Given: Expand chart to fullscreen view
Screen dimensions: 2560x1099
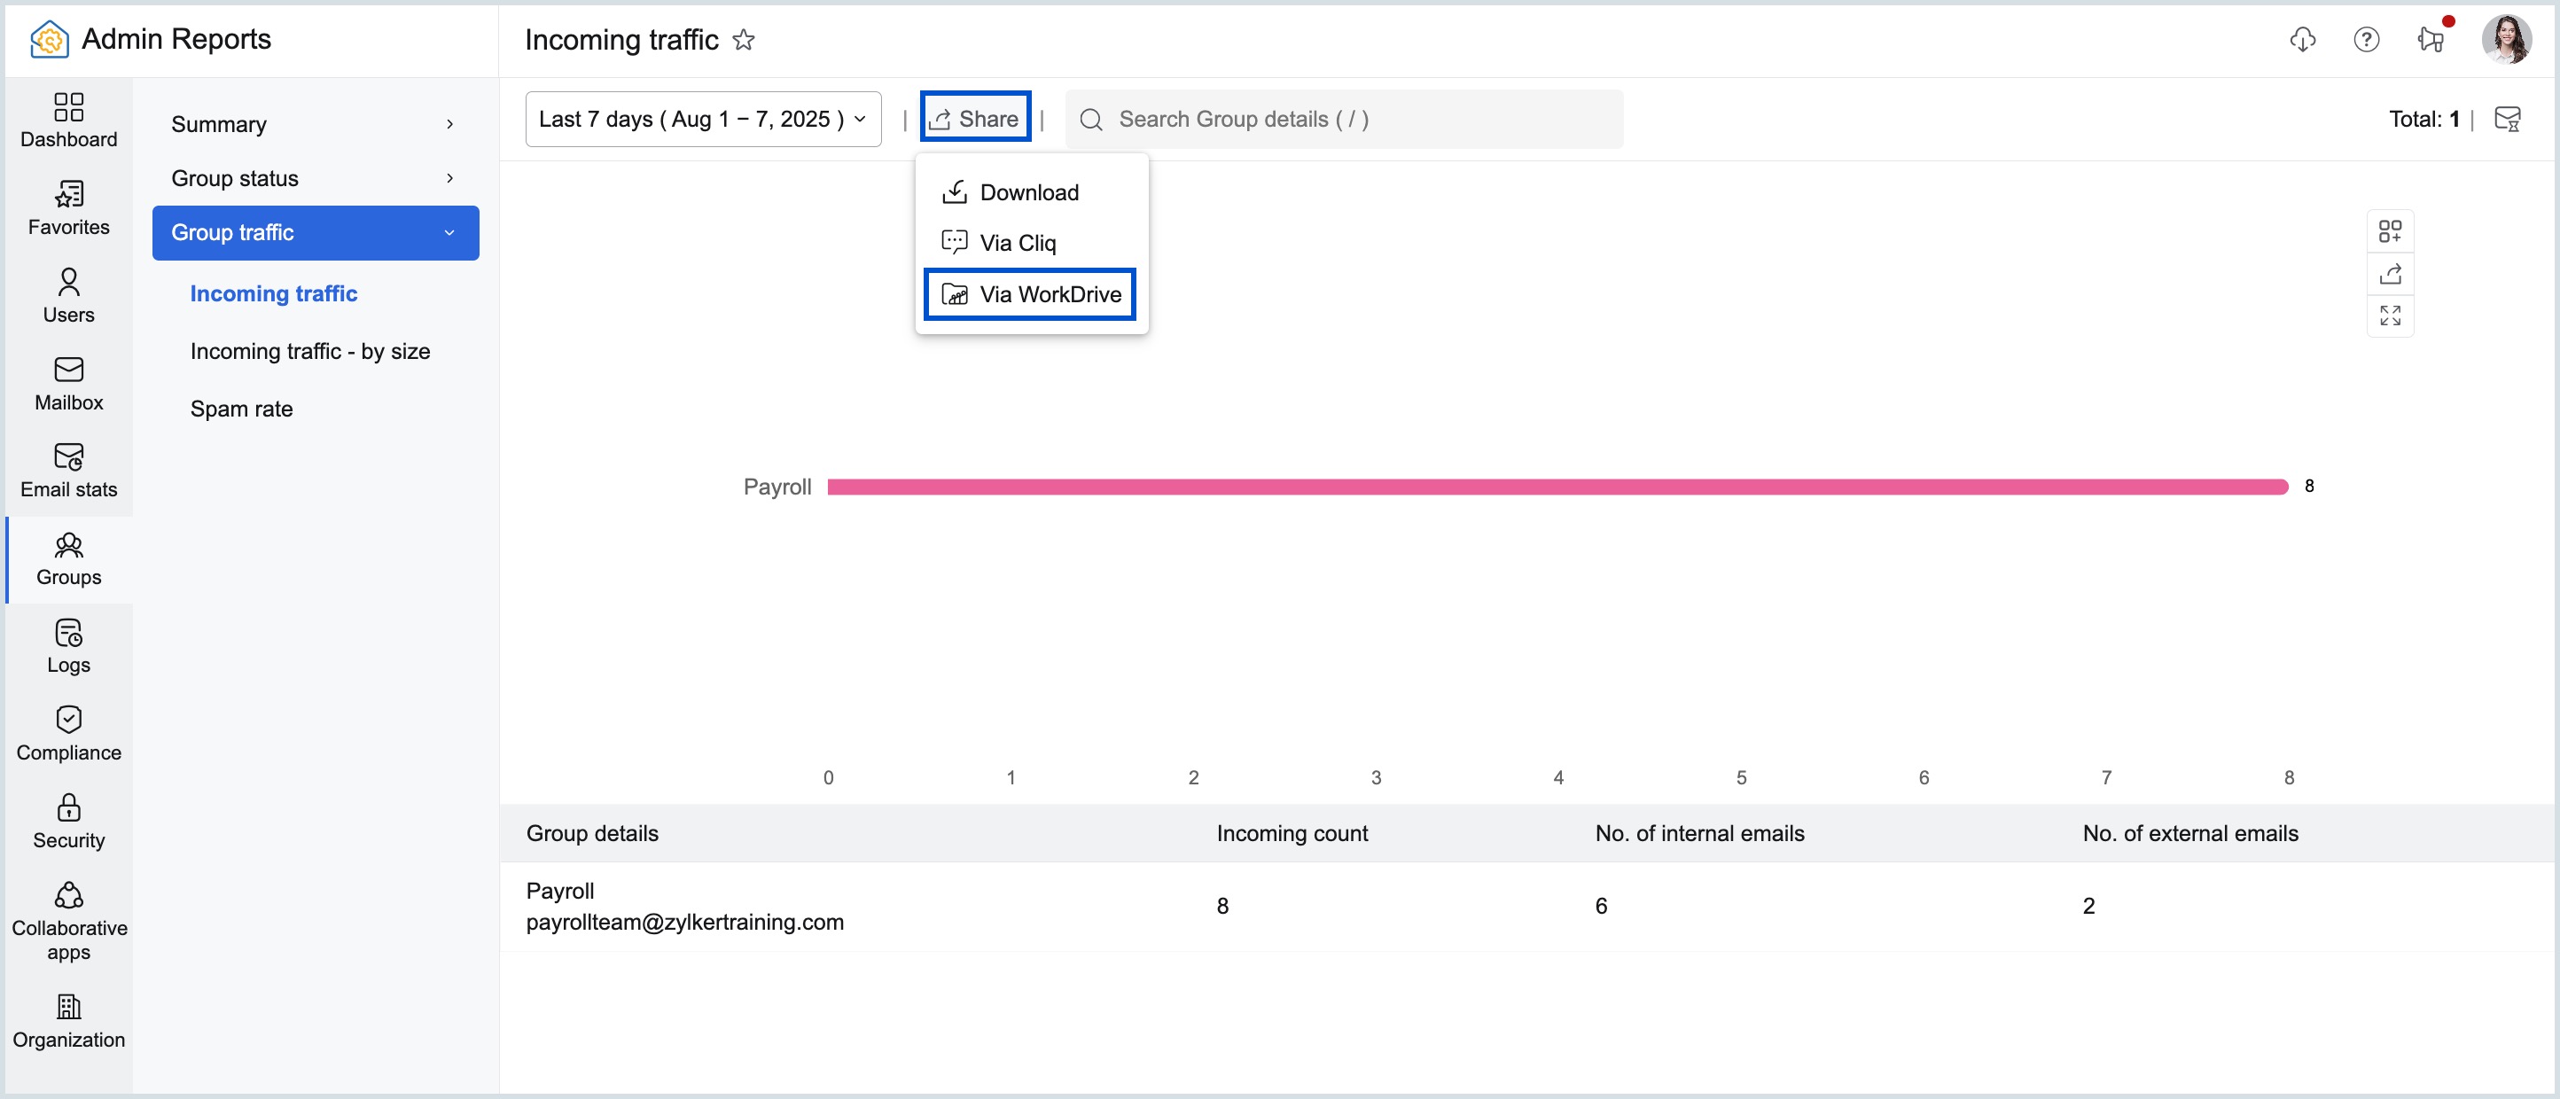Looking at the screenshot, I should coord(2389,316).
